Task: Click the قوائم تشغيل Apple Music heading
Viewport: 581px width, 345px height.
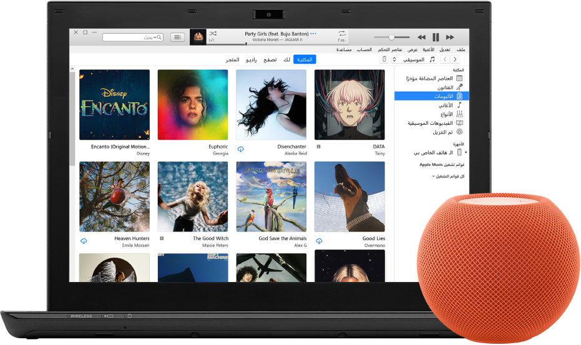Action: 442,165
